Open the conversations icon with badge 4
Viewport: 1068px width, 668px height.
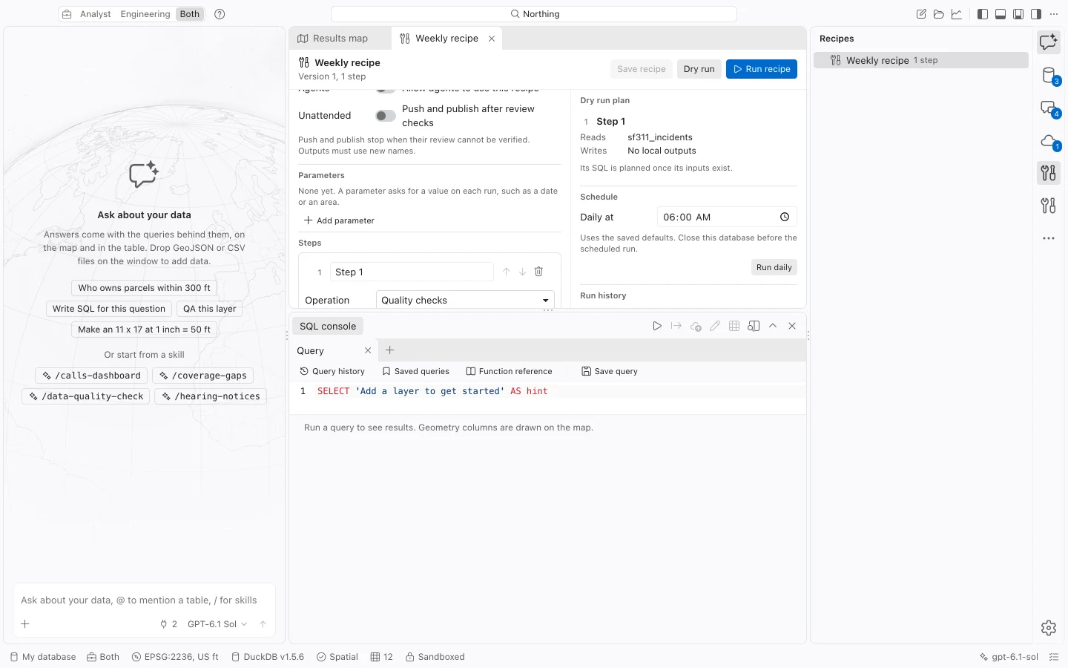point(1048,108)
